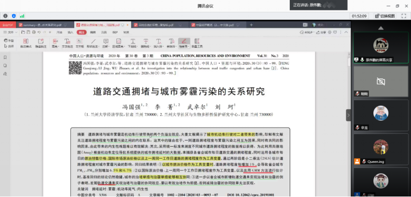Screen dimensions: 411x197
Task: Toggle hide annotations (隐藏批注)
Action: point(41,43)
